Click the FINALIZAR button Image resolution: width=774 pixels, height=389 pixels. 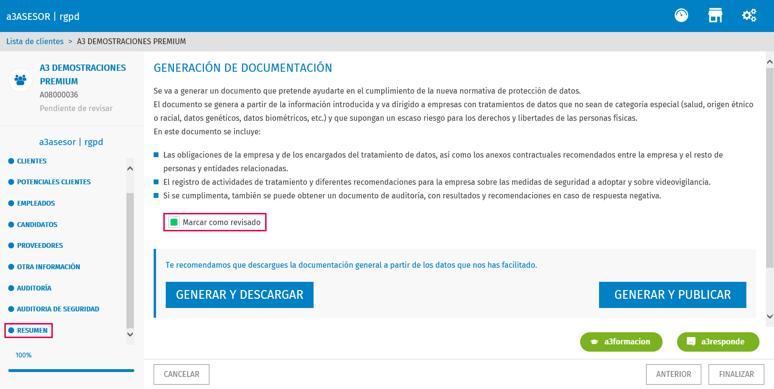point(736,374)
